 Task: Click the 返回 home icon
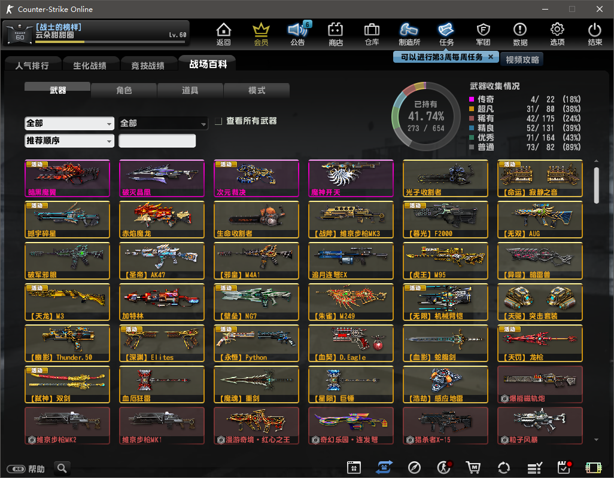224,34
